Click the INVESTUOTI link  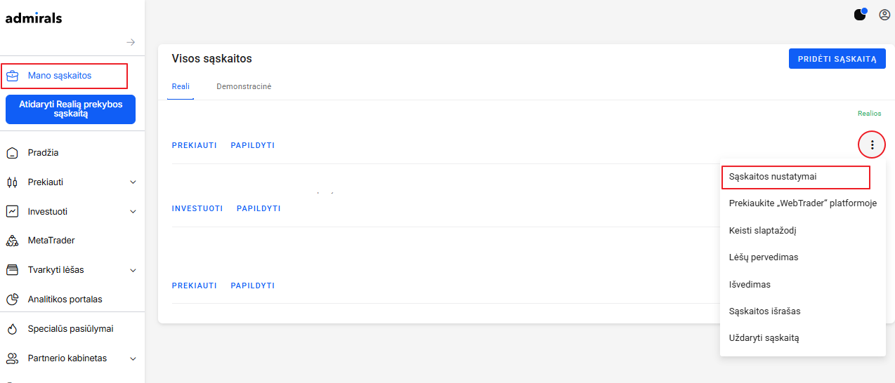click(197, 208)
